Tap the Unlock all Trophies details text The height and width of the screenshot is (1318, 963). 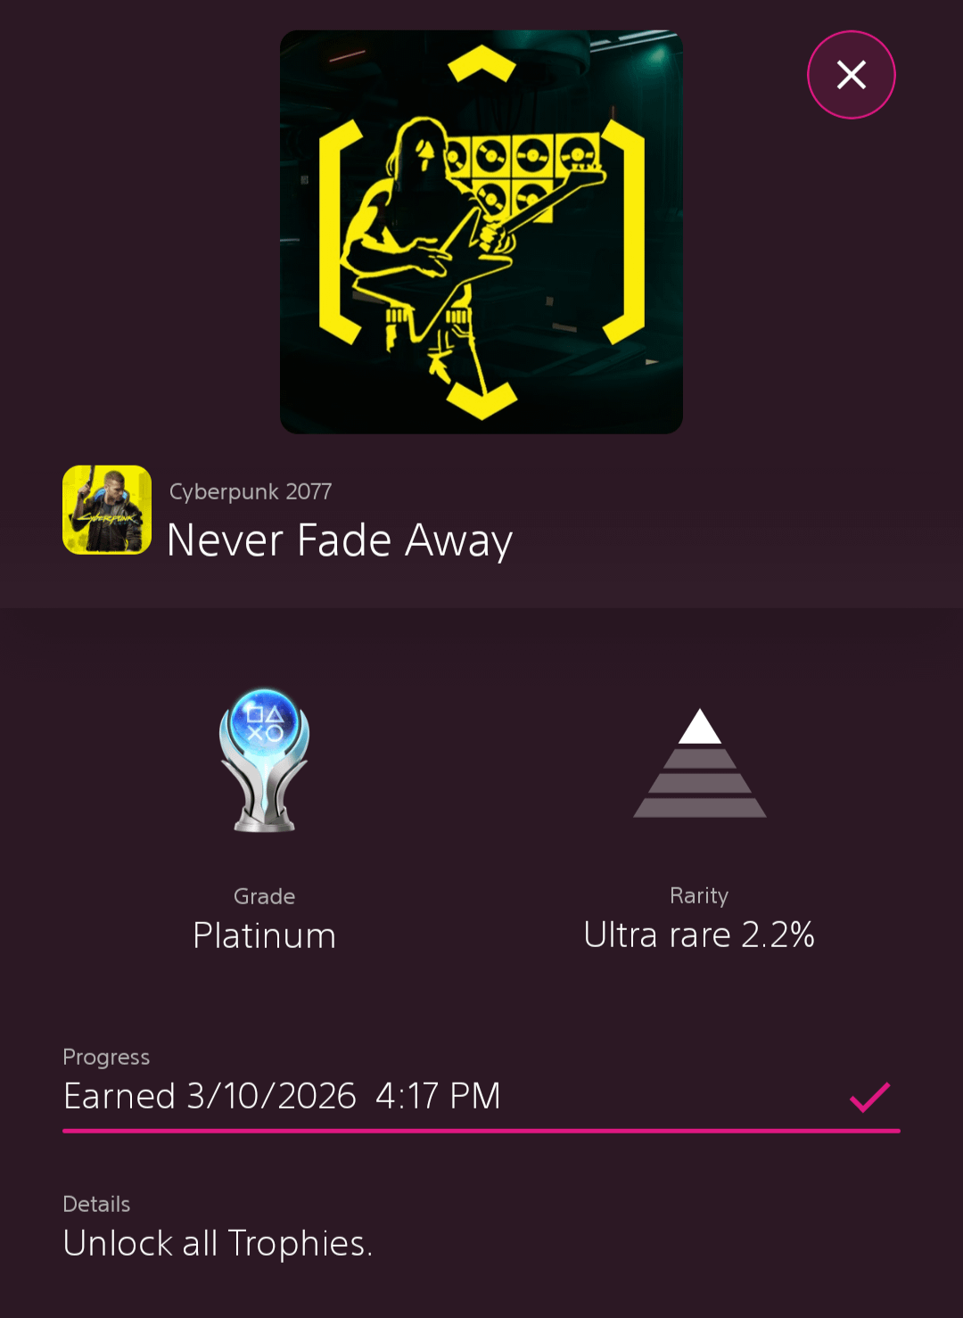[x=218, y=1243]
